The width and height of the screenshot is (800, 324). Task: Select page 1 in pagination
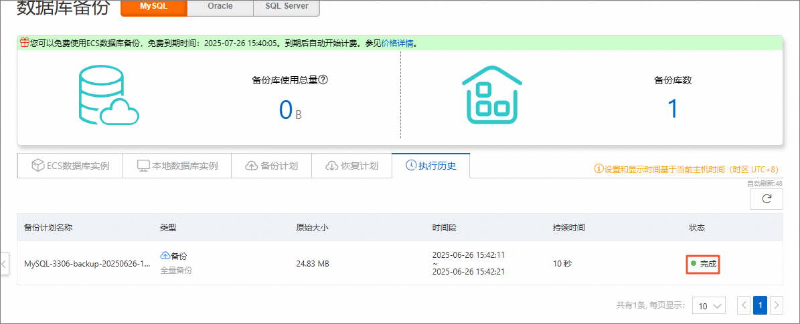click(761, 305)
